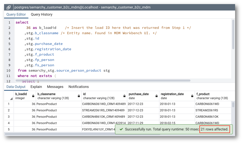The image size is (243, 144).
Task: Click the database connection icon in title bar
Action: [x=8, y=7]
